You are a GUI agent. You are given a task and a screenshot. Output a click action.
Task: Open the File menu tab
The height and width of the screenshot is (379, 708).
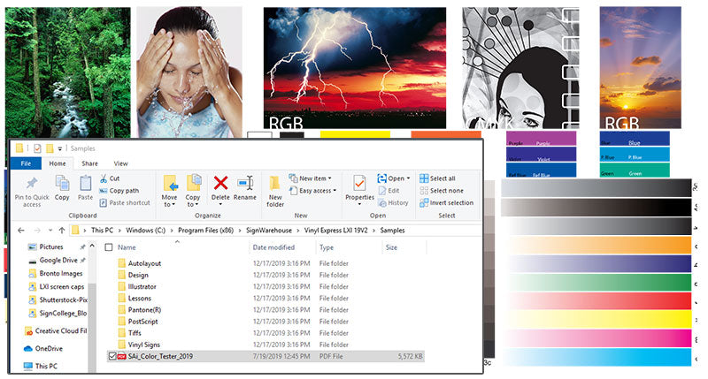pos(26,163)
